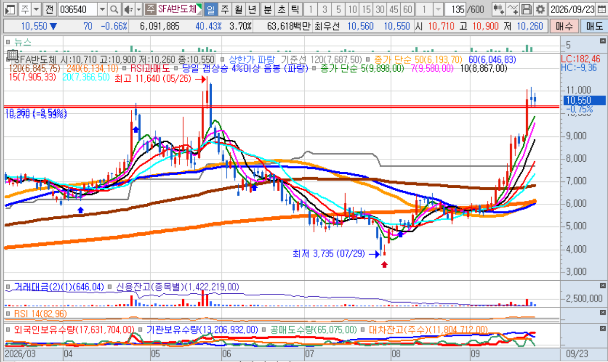
Task: Click the date field 2026/09/23
Action: 573,9
